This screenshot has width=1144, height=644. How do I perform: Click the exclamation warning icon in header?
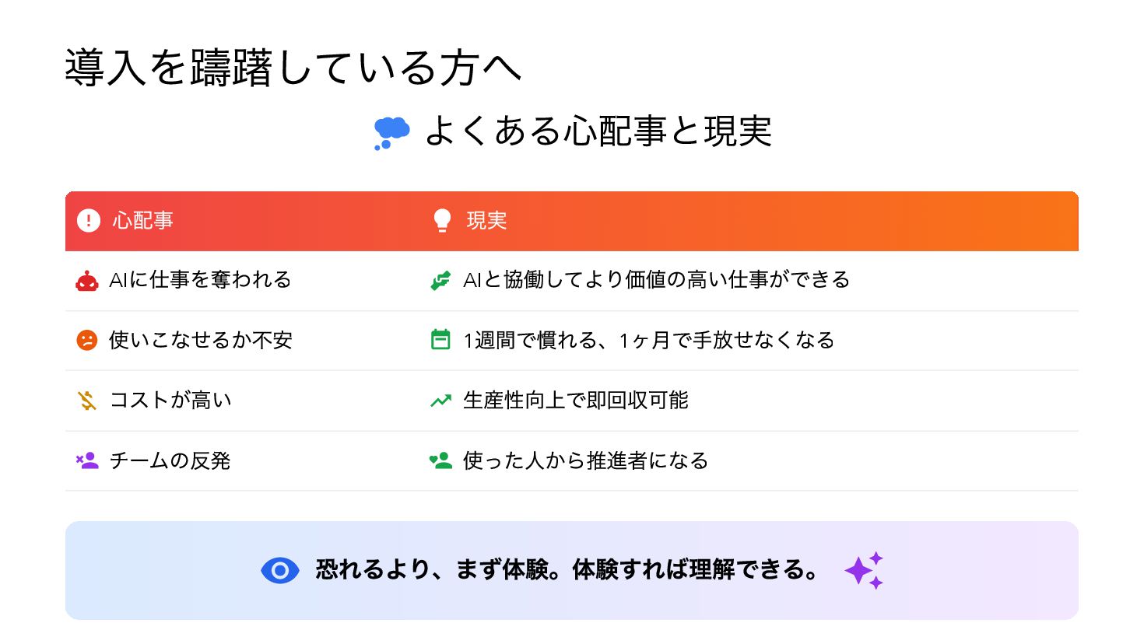89,221
